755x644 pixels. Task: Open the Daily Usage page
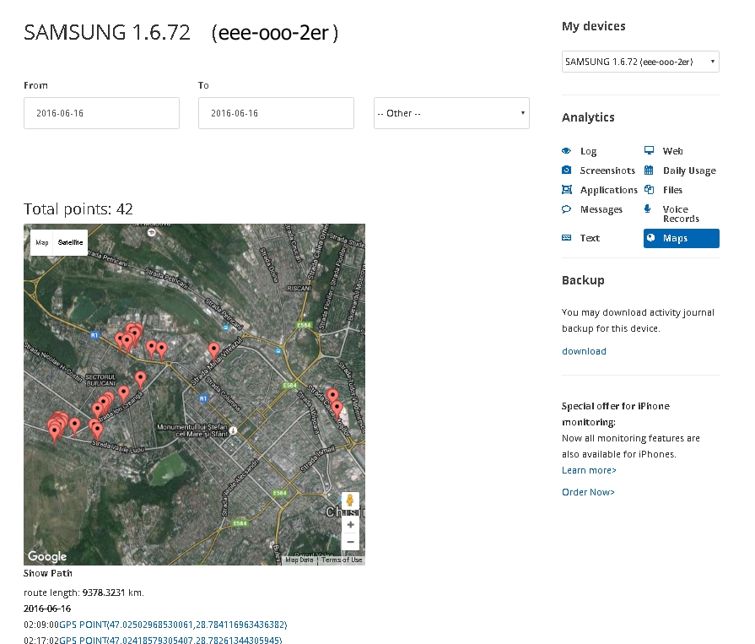click(689, 170)
